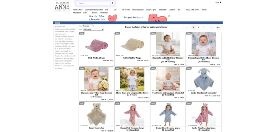This screenshot has height=132, width=275.
Task: Open the Toffee Waffle Wraps product image
Action: point(132,44)
